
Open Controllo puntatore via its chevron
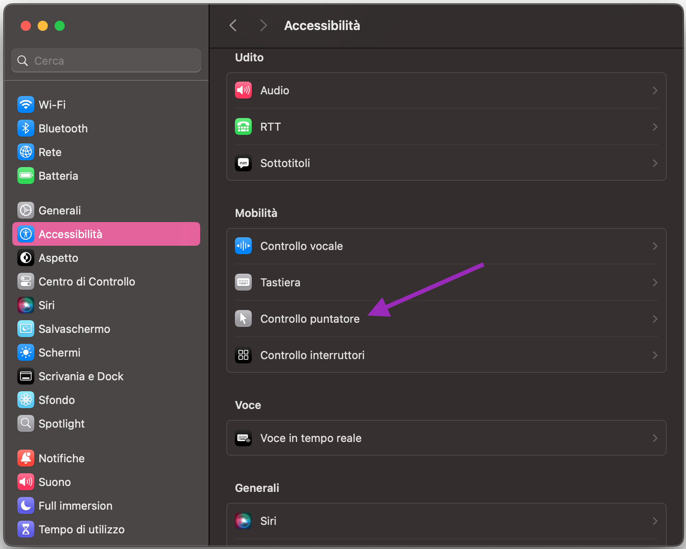[x=654, y=318]
